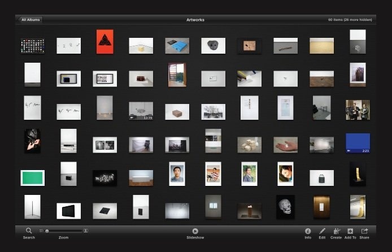The height and width of the screenshot is (252, 392).
Task: Open the Share icon
Action: tap(364, 231)
